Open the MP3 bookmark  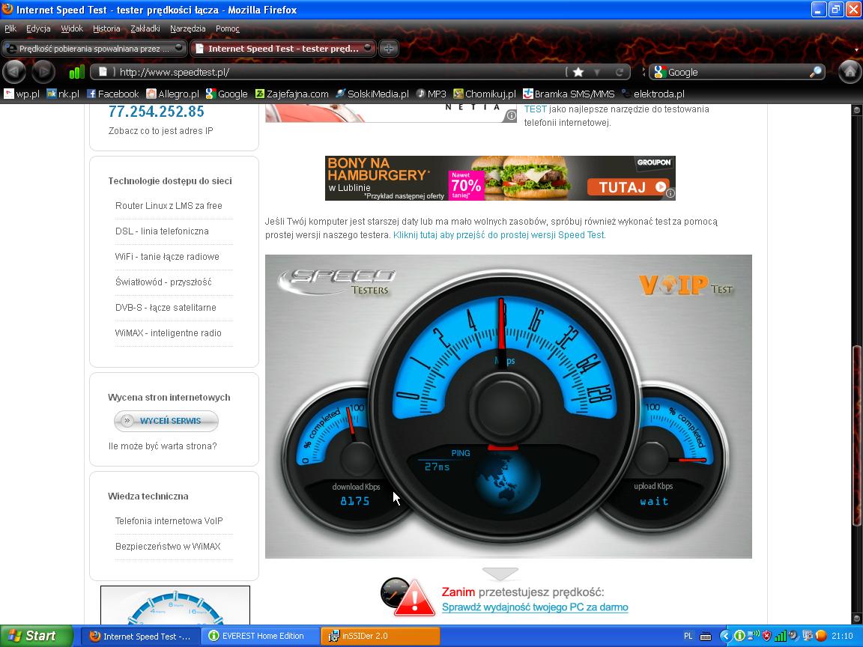pyautogui.click(x=431, y=94)
